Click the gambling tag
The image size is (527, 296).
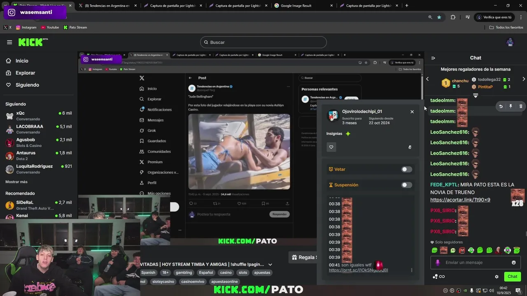(x=184, y=273)
